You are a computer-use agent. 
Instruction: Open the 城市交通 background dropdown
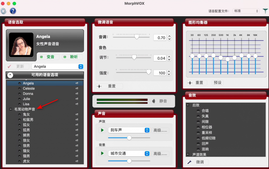click(129, 154)
